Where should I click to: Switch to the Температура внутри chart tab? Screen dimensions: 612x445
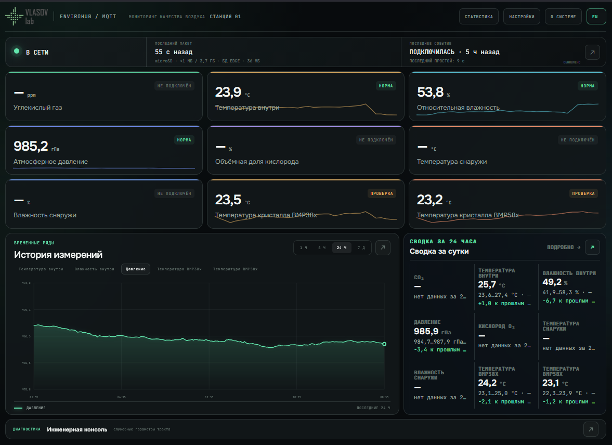tap(41, 269)
